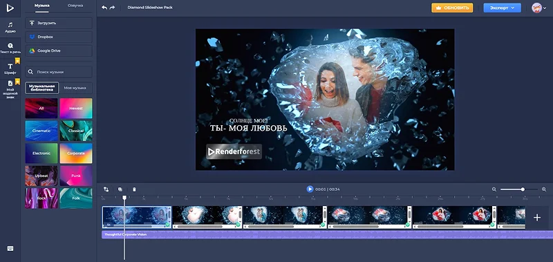Delete selected scene with trash icon
The width and height of the screenshot is (553, 262).
(134, 189)
